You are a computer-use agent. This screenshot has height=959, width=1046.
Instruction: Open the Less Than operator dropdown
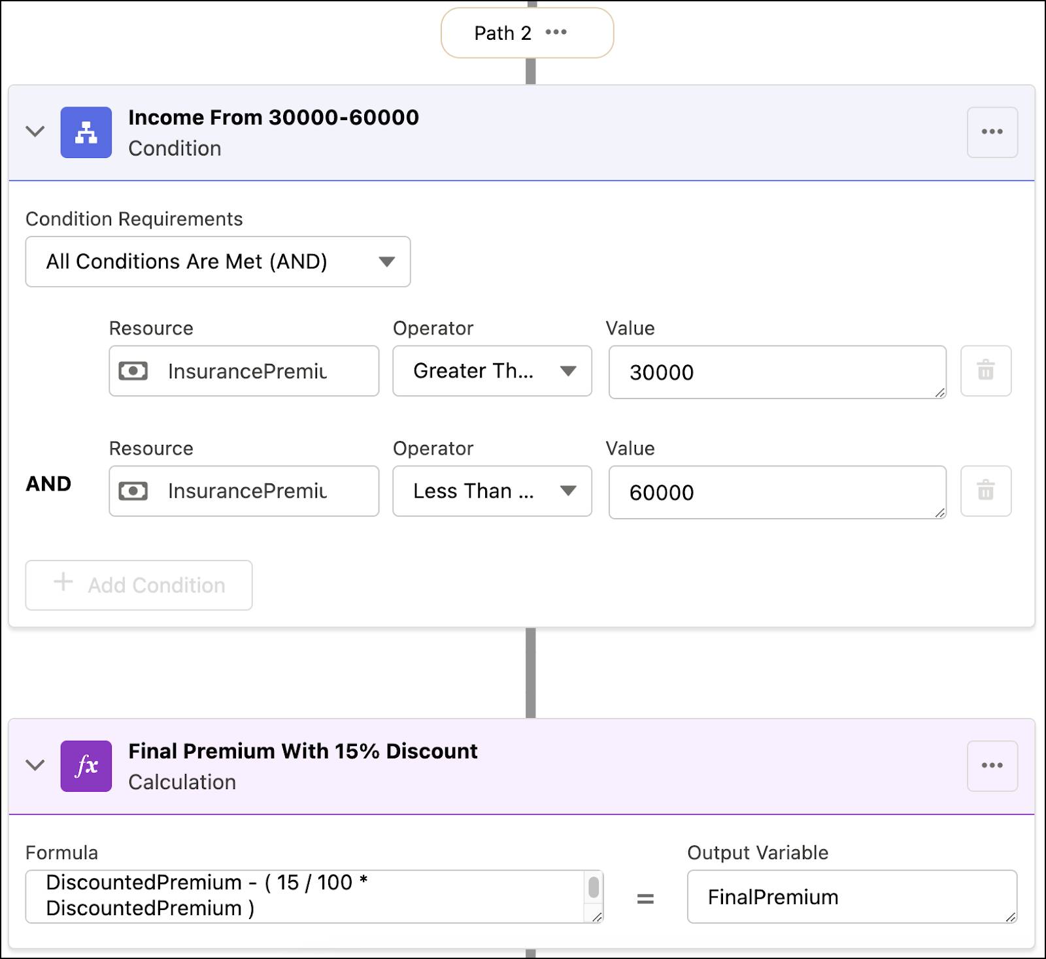point(568,491)
